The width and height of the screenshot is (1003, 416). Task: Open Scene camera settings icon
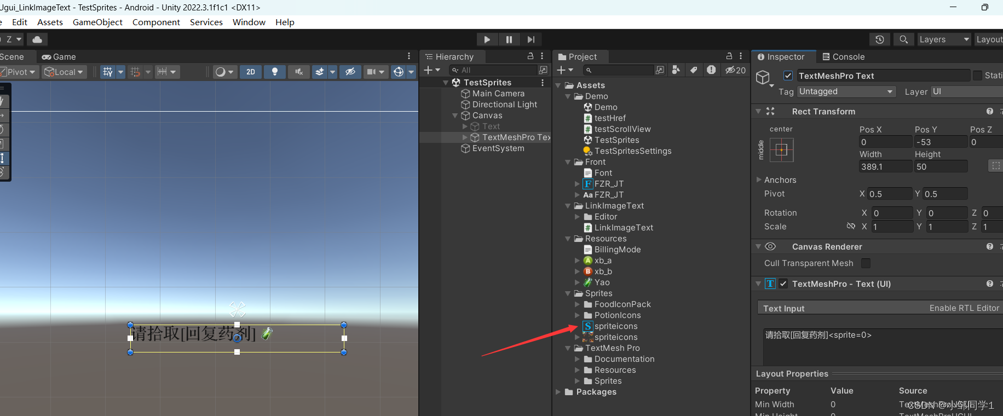372,72
